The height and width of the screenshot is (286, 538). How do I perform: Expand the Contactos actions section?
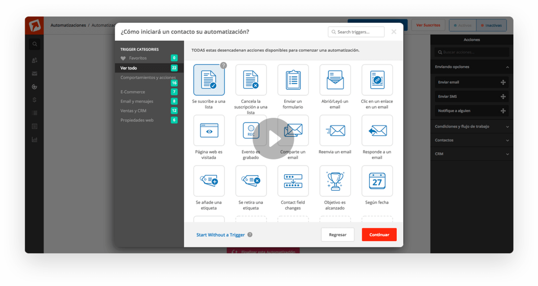(472, 140)
